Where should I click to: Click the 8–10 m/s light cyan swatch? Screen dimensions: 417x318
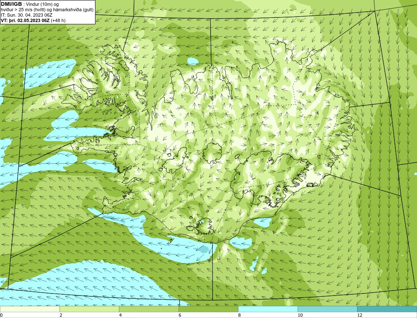click(268, 309)
